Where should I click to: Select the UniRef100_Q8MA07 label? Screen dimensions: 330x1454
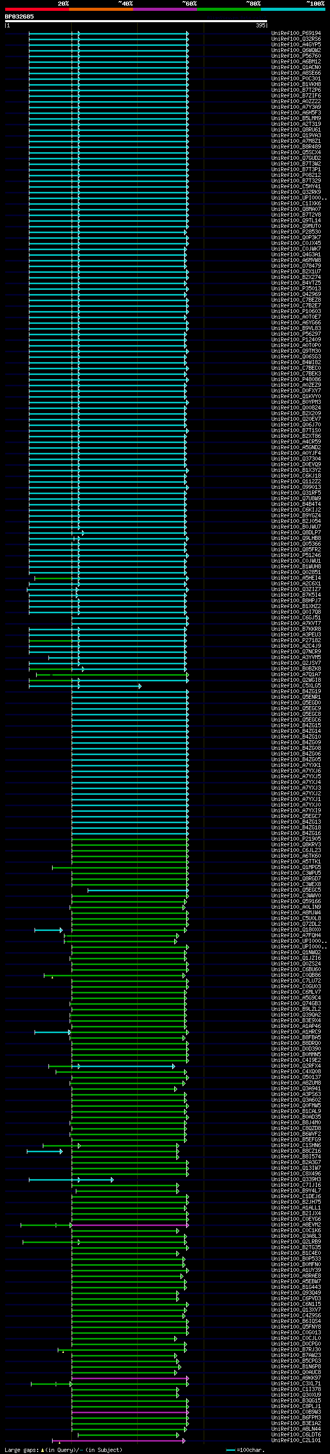point(296,209)
